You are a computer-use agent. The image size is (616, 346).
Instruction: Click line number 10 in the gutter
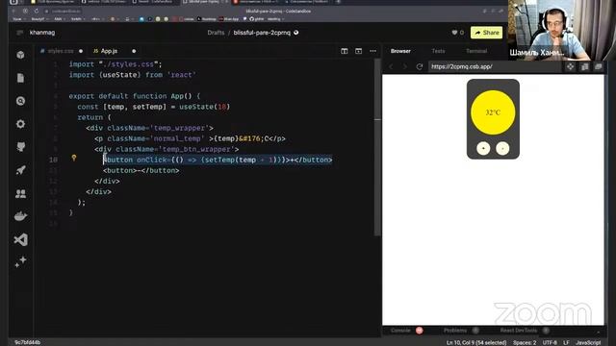click(54, 160)
